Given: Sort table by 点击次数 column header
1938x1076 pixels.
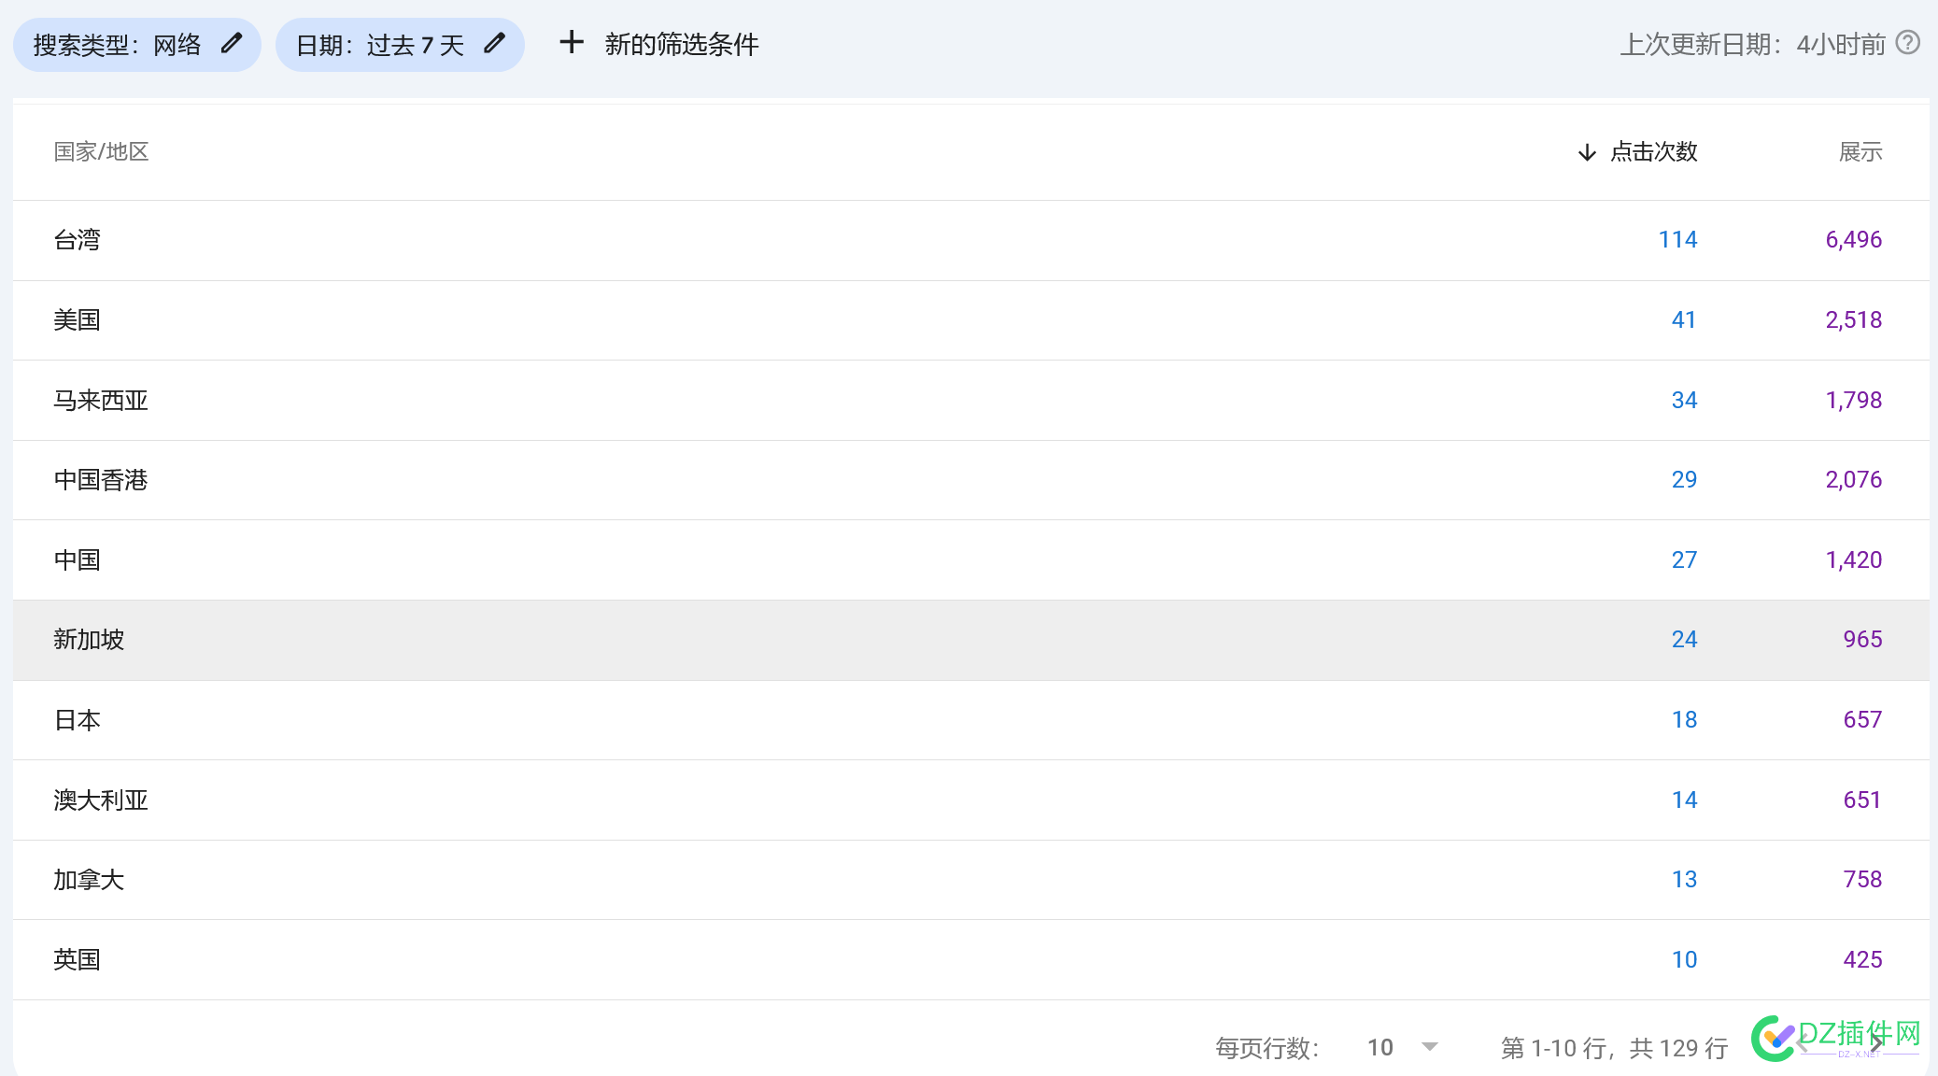Looking at the screenshot, I should [1653, 151].
